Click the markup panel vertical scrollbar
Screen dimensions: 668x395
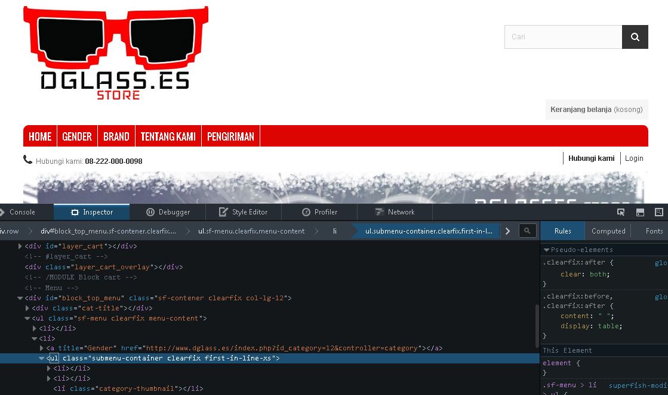(536, 326)
